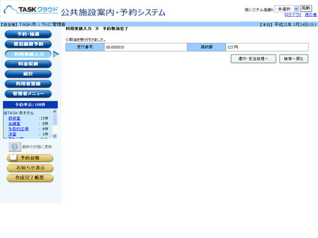Click the blue arrow beside 利用実績入力
The height and width of the screenshot is (238, 318).
pyautogui.click(x=56, y=55)
